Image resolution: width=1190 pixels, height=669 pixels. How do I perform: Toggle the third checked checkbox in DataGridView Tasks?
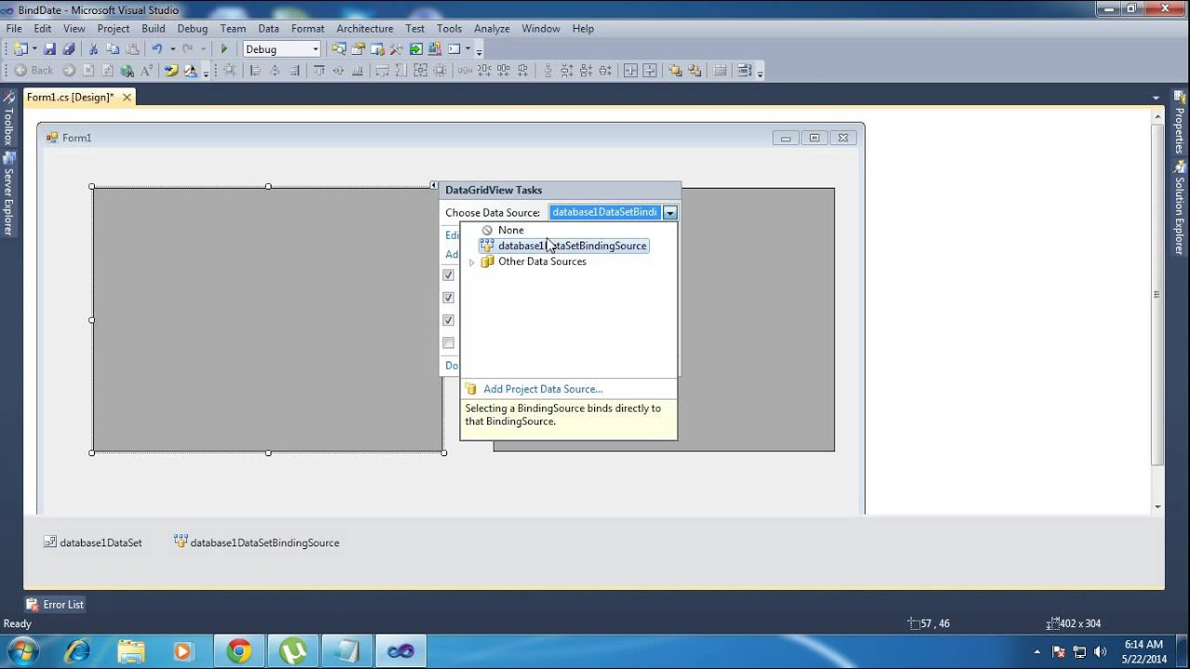pyautogui.click(x=448, y=320)
